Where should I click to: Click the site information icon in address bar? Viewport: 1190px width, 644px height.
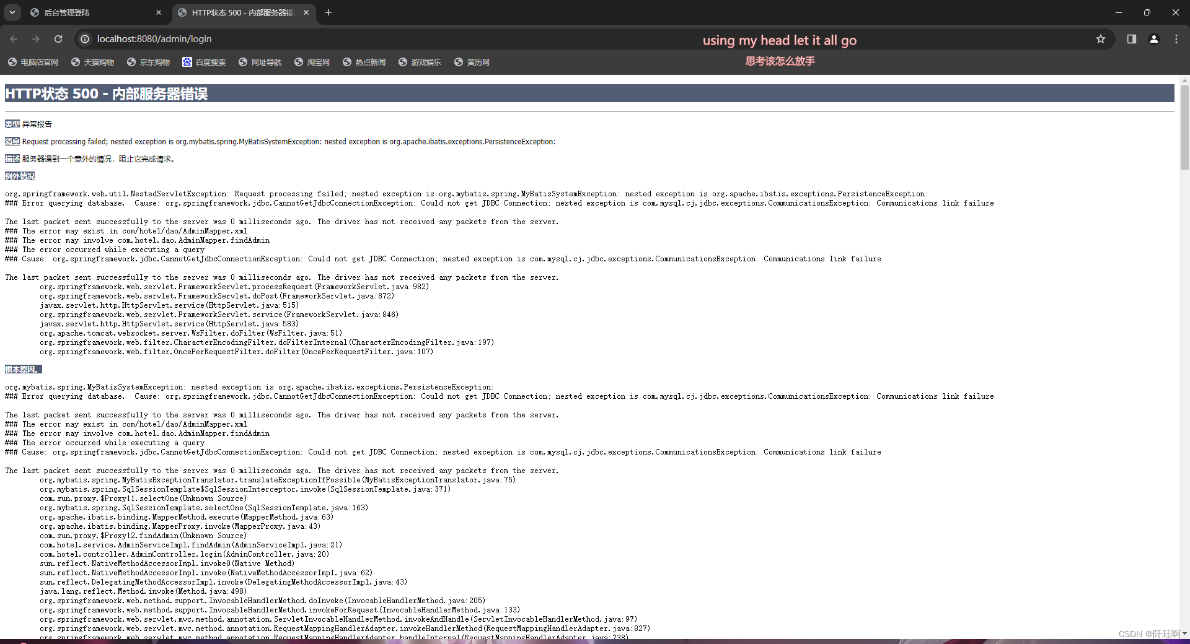(x=84, y=38)
